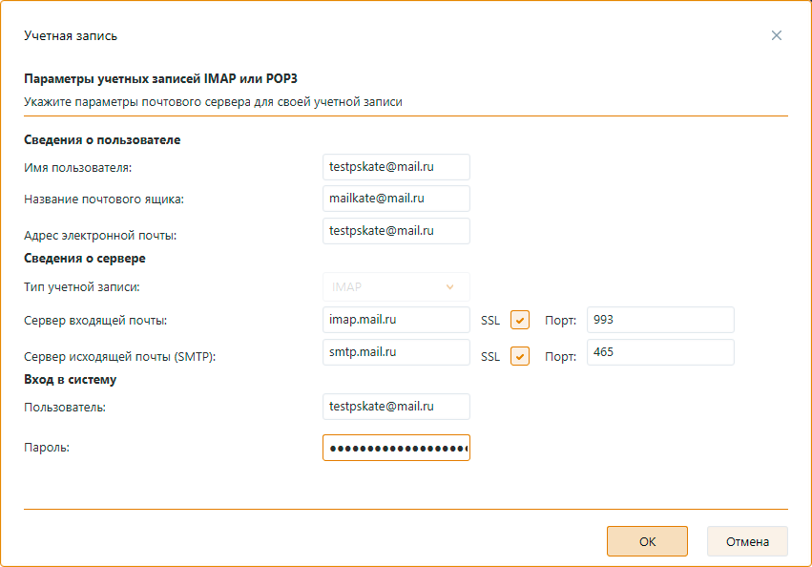Open the Тип учетной записи IMAP dropdown
Viewport: 812px width, 567px height.
point(396,286)
